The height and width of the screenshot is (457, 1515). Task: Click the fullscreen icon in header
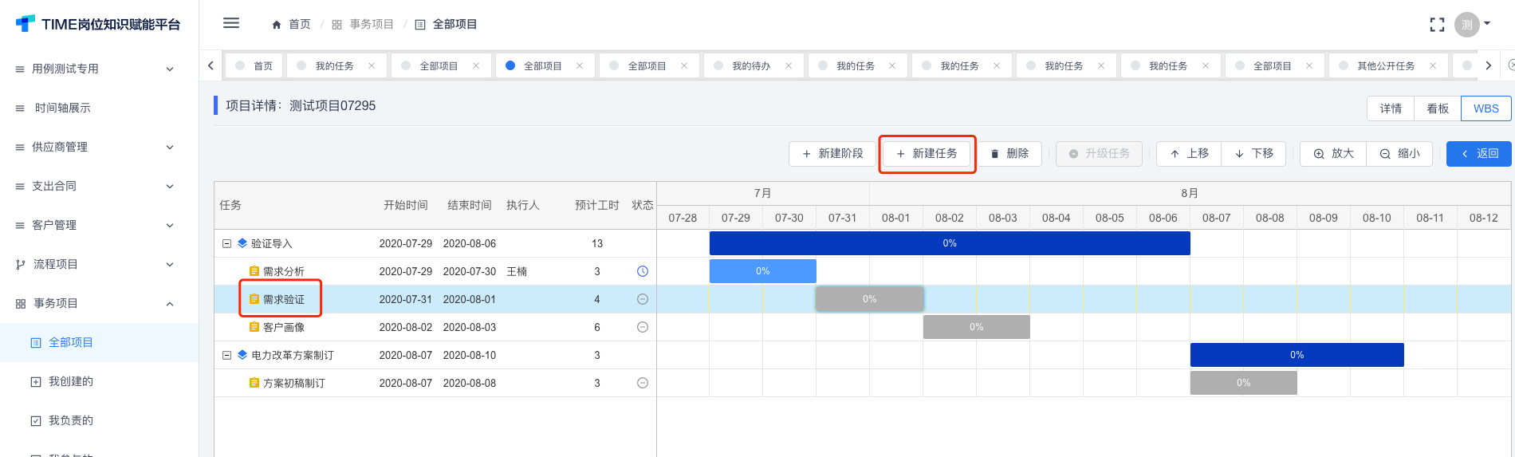(x=1437, y=25)
